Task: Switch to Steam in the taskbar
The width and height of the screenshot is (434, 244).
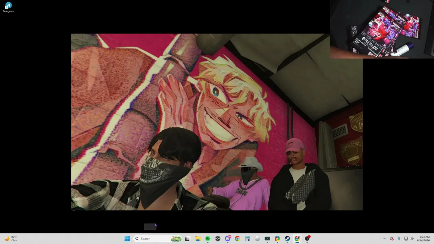Action: (x=287, y=239)
